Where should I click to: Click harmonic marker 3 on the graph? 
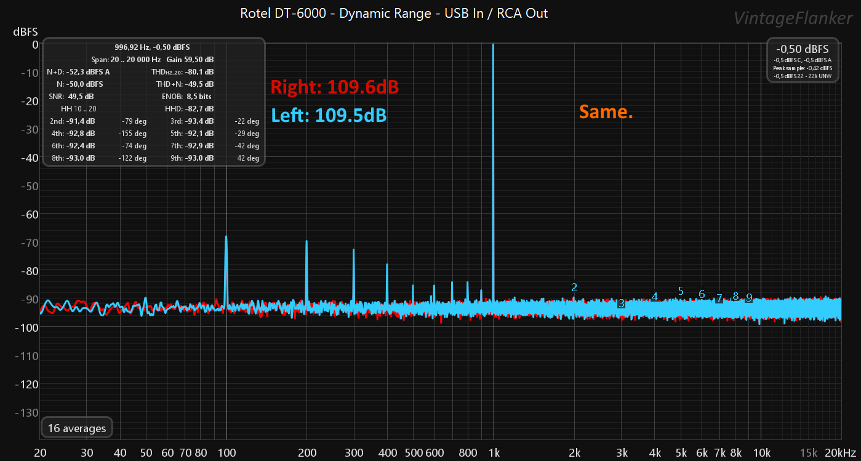tap(621, 303)
